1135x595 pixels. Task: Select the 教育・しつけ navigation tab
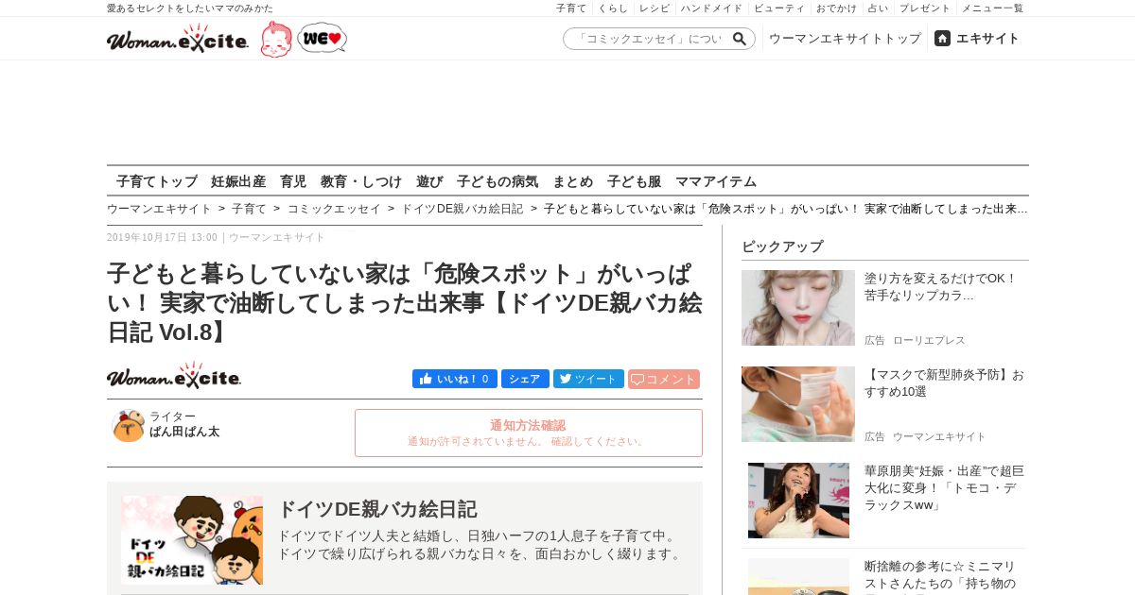[361, 181]
